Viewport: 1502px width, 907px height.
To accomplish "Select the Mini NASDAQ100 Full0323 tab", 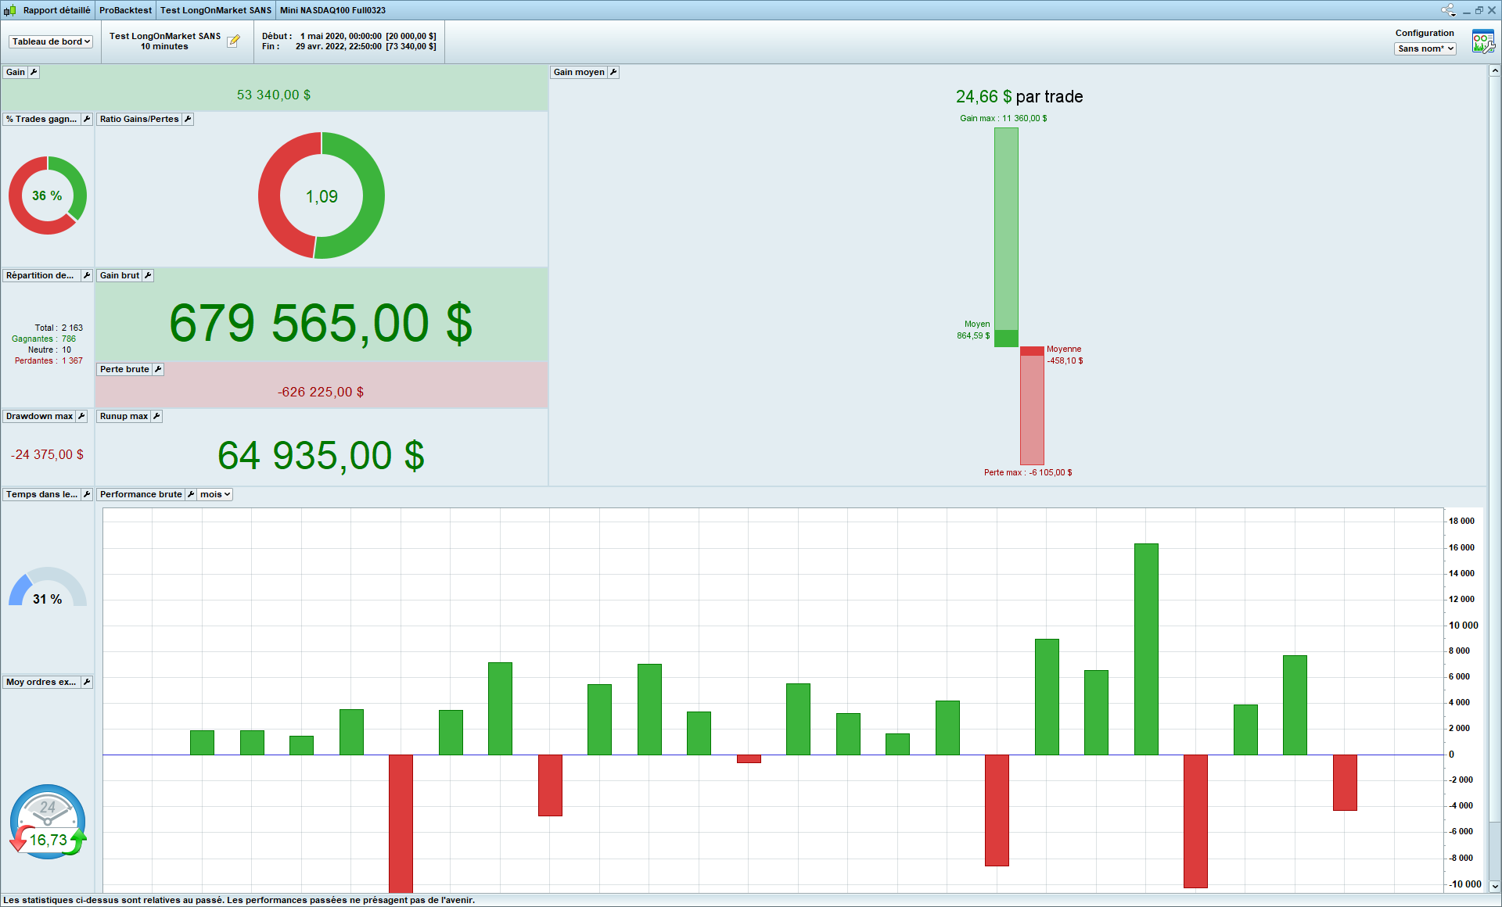I will pyautogui.click(x=332, y=10).
